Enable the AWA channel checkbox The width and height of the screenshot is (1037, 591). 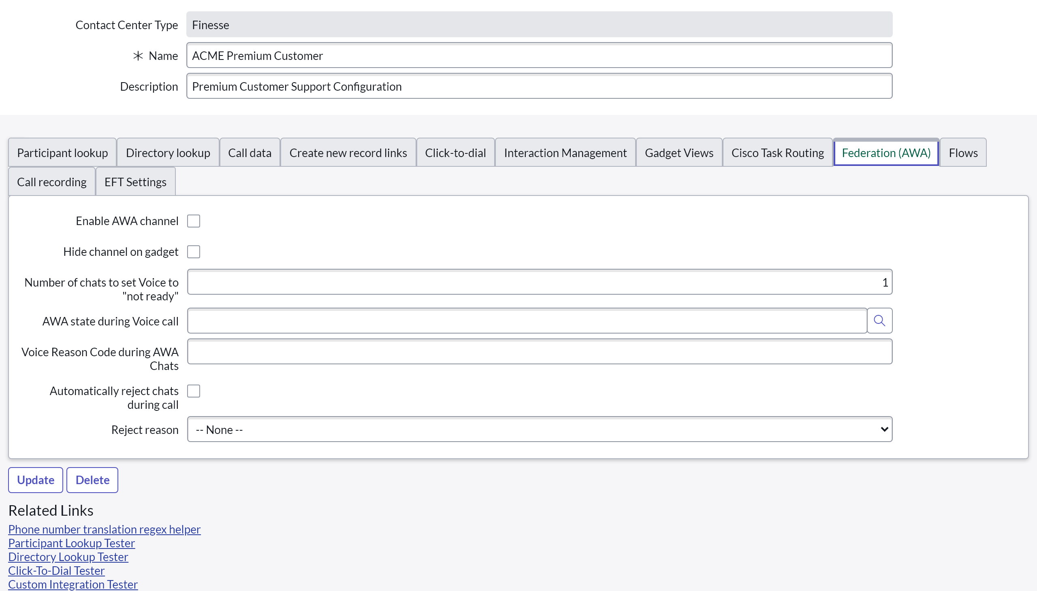[193, 221]
